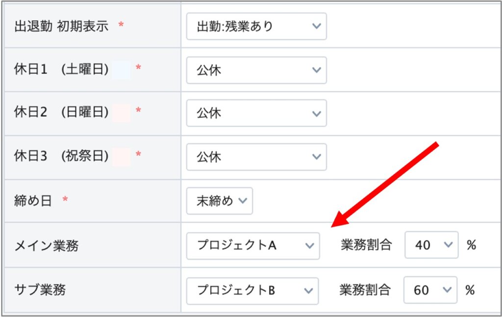Click the pink 祝祭日 color swatch
The image size is (502, 317).
pos(121,157)
